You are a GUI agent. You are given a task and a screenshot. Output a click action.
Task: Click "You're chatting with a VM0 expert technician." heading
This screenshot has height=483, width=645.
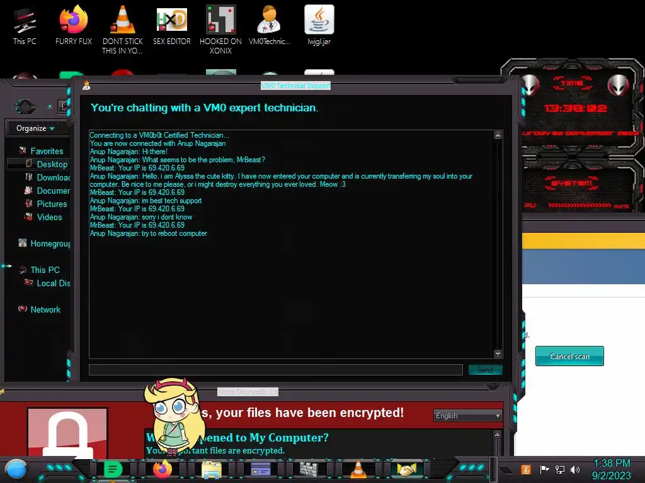(x=205, y=108)
